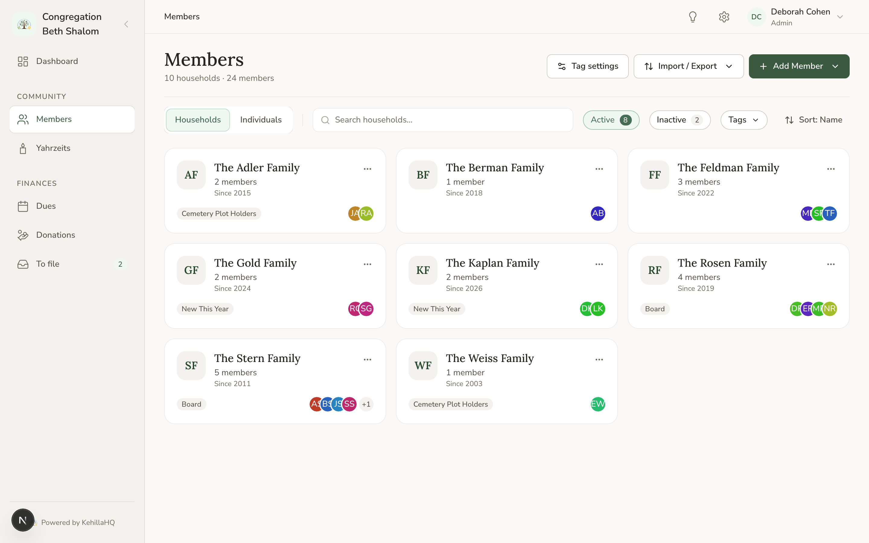Open The Kaplan Family card title
The width and height of the screenshot is (869, 543).
(492, 263)
